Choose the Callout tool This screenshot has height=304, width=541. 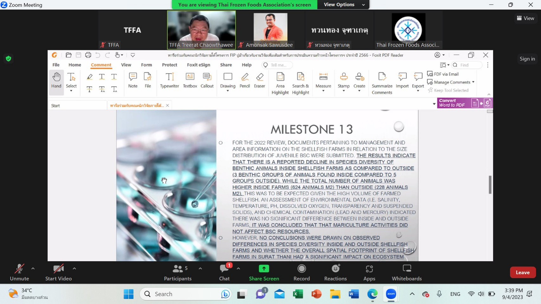point(207,80)
